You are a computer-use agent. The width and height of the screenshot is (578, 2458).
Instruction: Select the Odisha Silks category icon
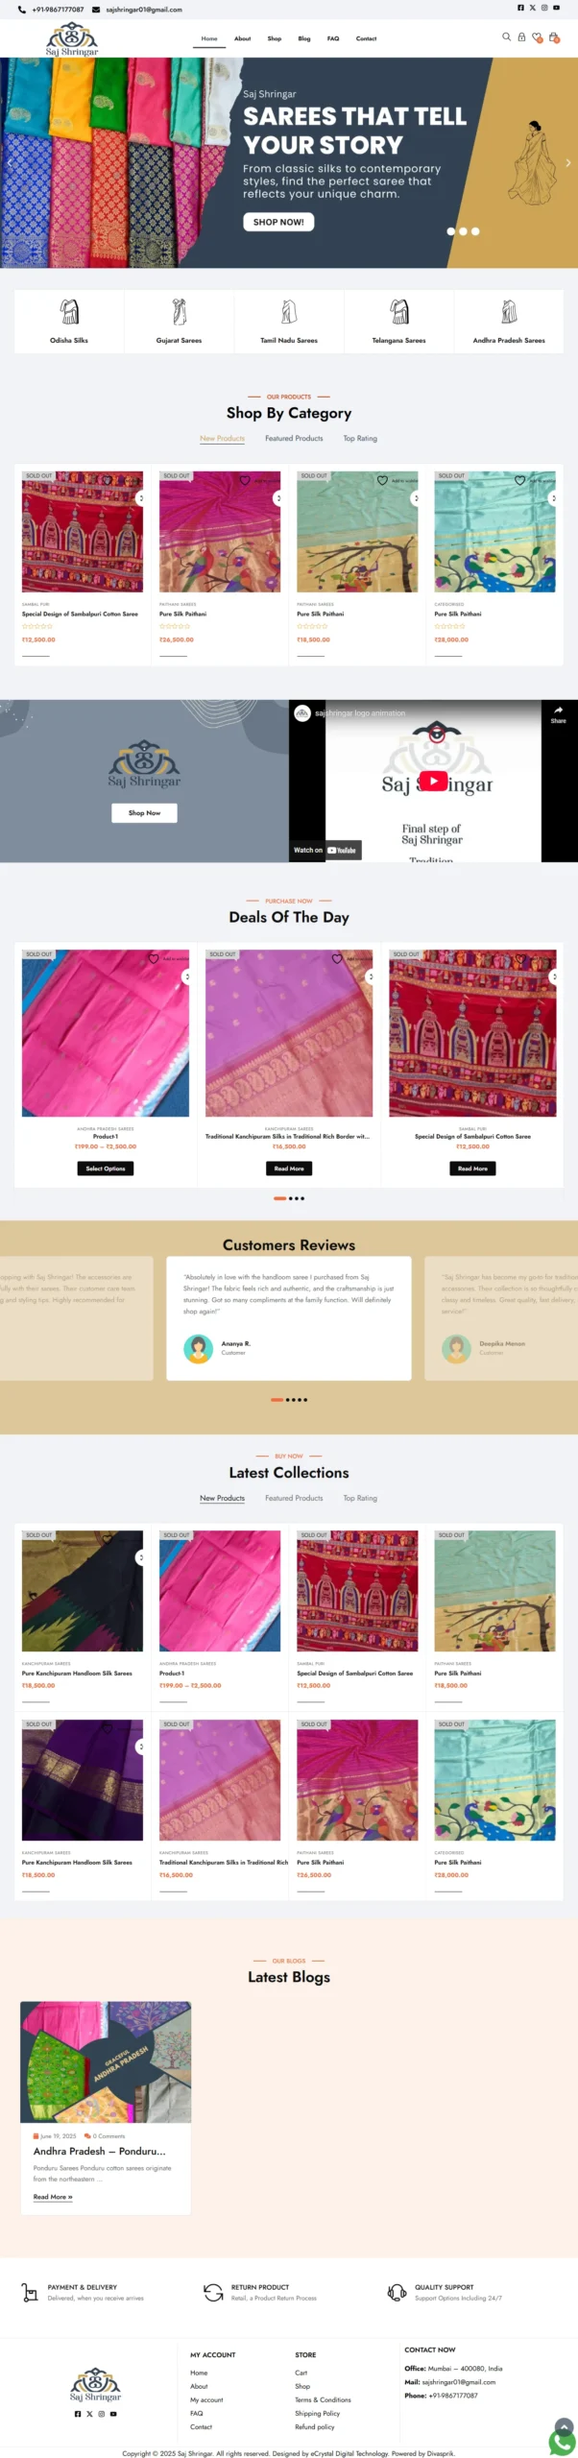[69, 311]
